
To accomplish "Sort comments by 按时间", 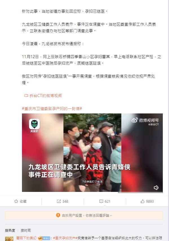I will click(x=26, y=230).
